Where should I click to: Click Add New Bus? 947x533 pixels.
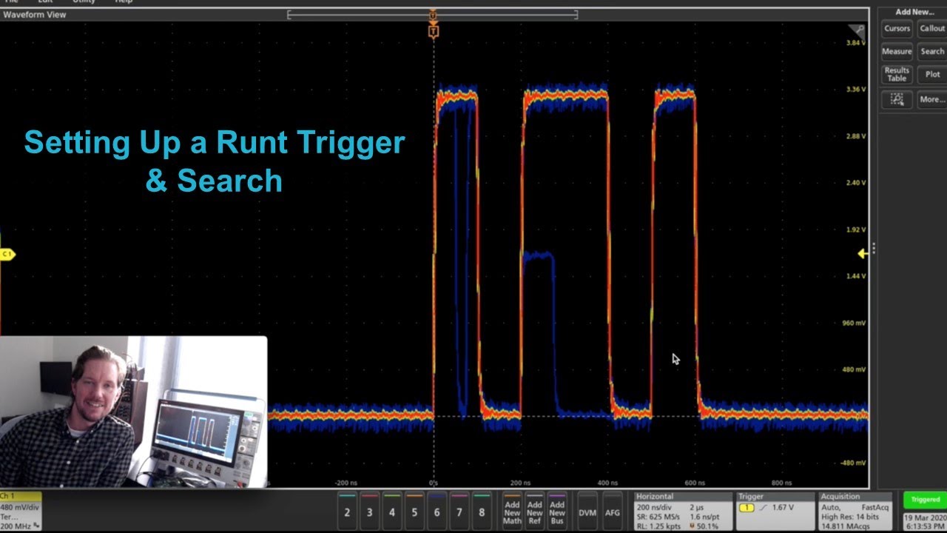click(x=557, y=509)
